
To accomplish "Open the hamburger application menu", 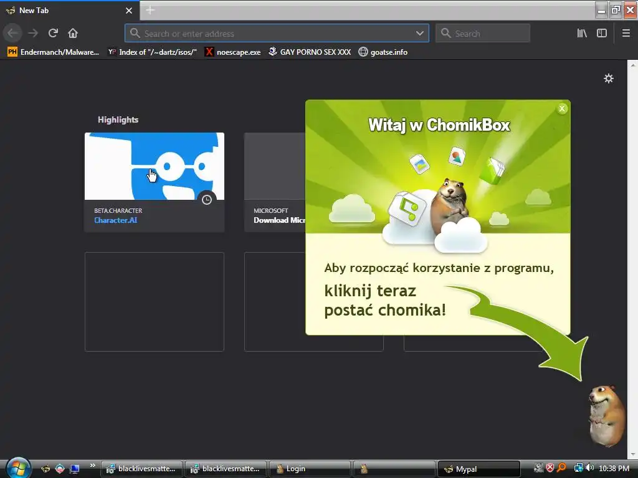I will click(x=626, y=34).
